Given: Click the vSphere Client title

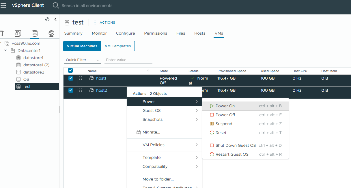Looking at the screenshot, I should [28, 5].
